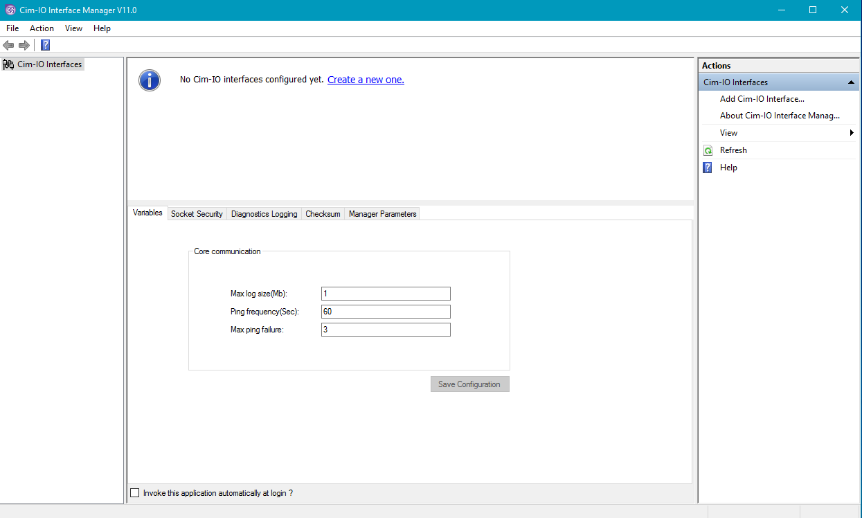The height and width of the screenshot is (518, 862).
Task: Open About Cim-IO Interface Manager action
Action: [x=780, y=116]
